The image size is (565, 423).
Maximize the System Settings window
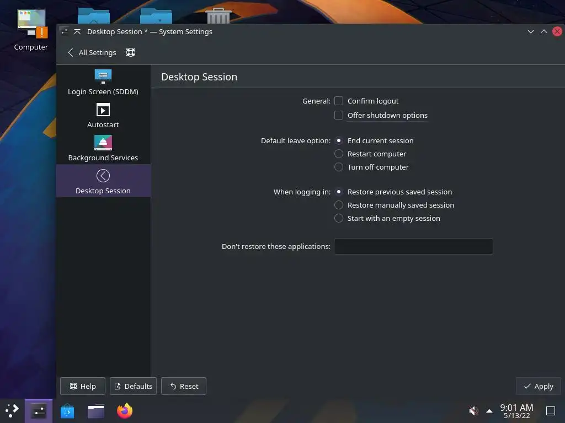[x=543, y=31]
